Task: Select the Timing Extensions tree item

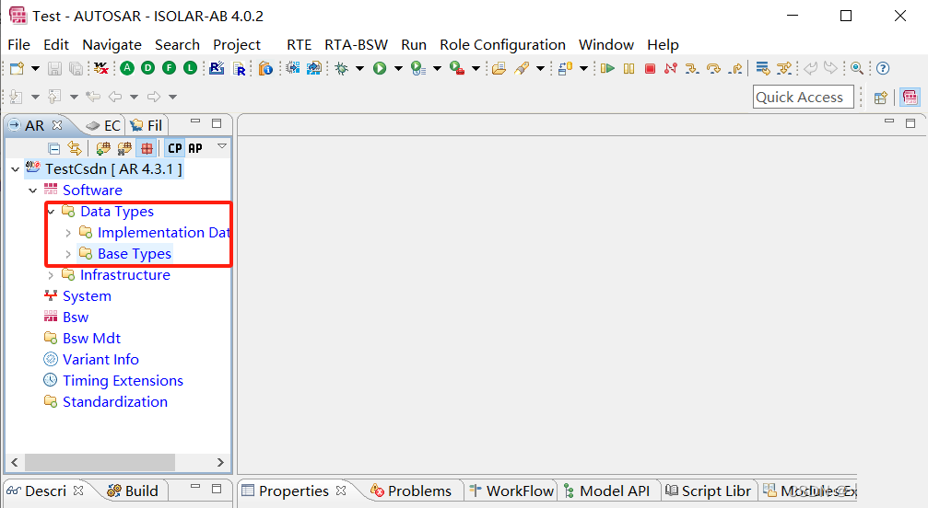Action: 123,381
